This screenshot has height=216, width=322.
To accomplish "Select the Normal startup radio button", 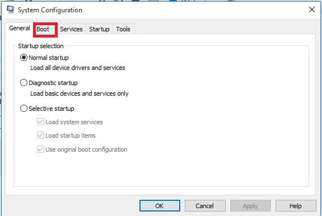I will (x=24, y=58).
